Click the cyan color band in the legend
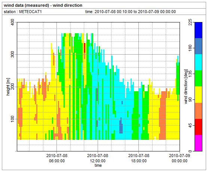The height and width of the screenshot is (172, 208). tap(198, 62)
